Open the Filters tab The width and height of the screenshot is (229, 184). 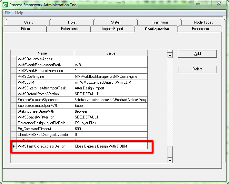[25, 29]
